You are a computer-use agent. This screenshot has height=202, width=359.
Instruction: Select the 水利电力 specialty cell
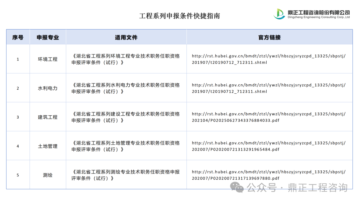(x=48, y=88)
